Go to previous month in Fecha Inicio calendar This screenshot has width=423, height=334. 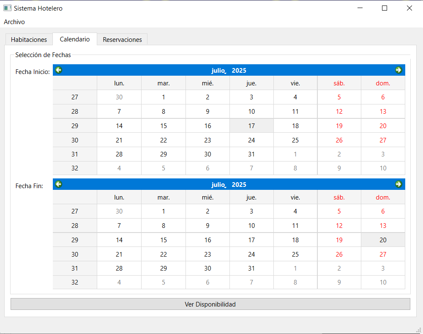(x=59, y=70)
